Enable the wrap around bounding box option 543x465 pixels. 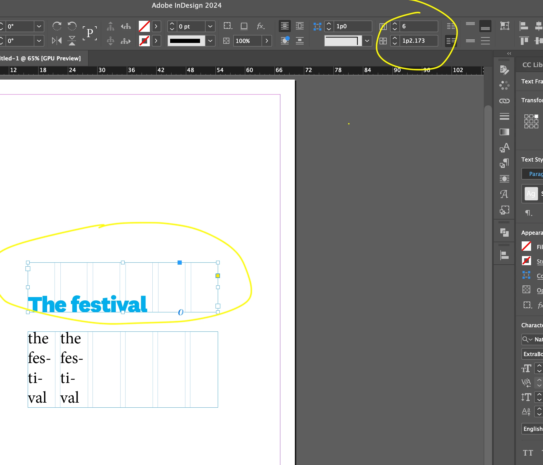pyautogui.click(x=299, y=26)
